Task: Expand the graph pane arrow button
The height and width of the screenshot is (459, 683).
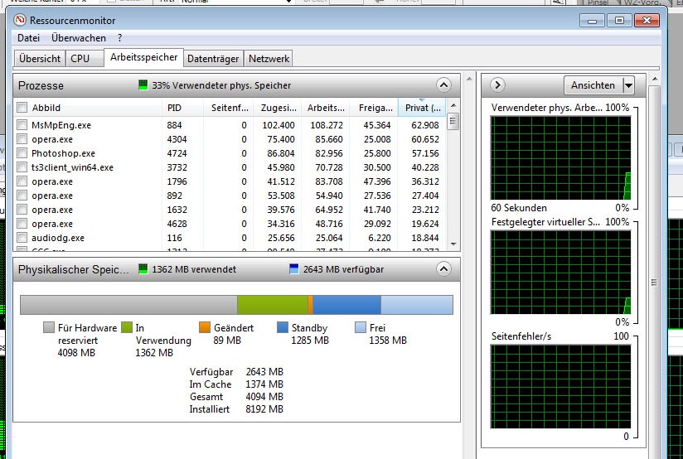Action: tap(497, 85)
